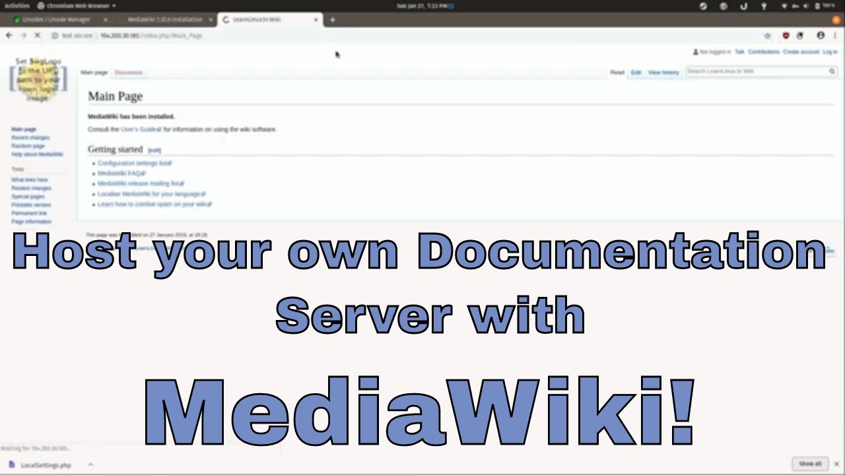Open sidebar Special pages link

pyautogui.click(x=28, y=197)
